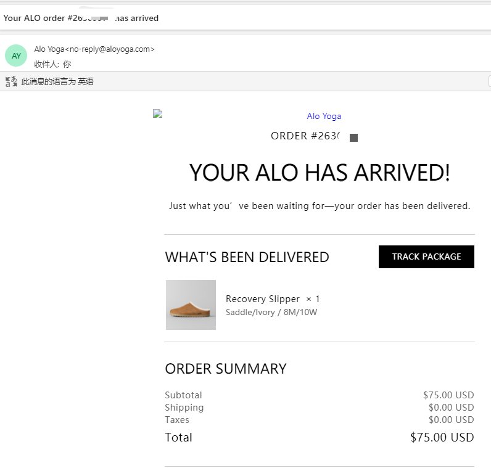Click the sender name Alo Yoga
This screenshot has height=468, width=491.
pos(49,49)
